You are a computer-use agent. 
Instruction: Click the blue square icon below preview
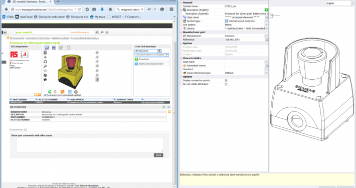[70, 92]
